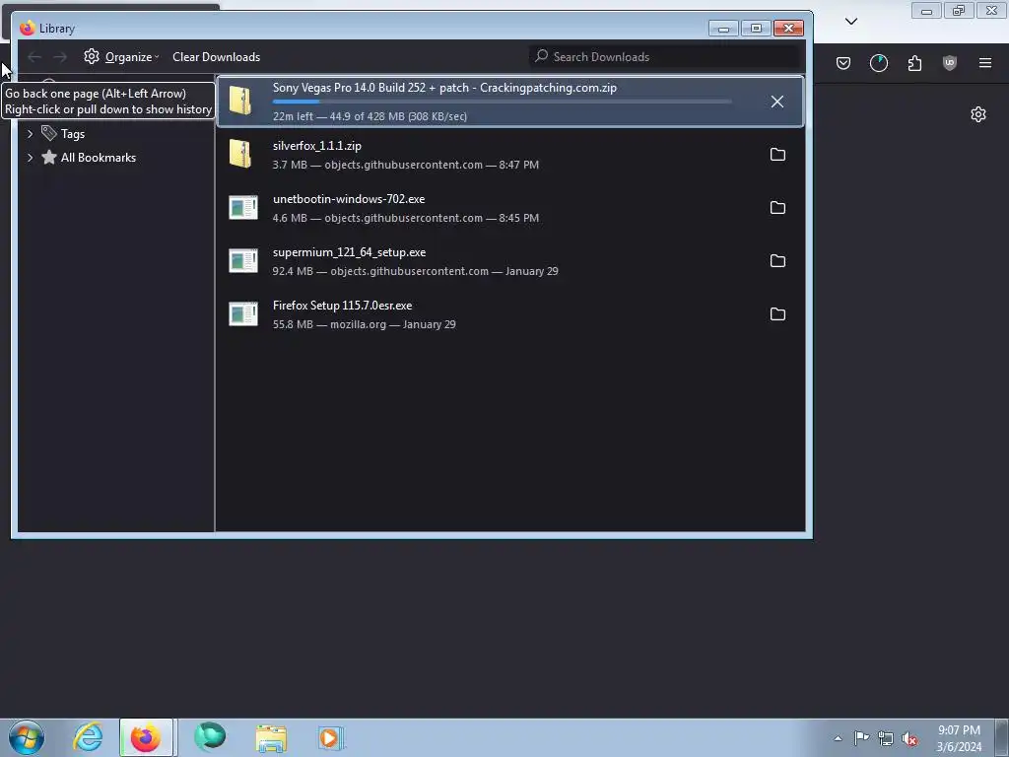Image resolution: width=1009 pixels, height=757 pixels.
Task: Open folder for supermium_121_64_setup.exe
Action: [x=777, y=260]
